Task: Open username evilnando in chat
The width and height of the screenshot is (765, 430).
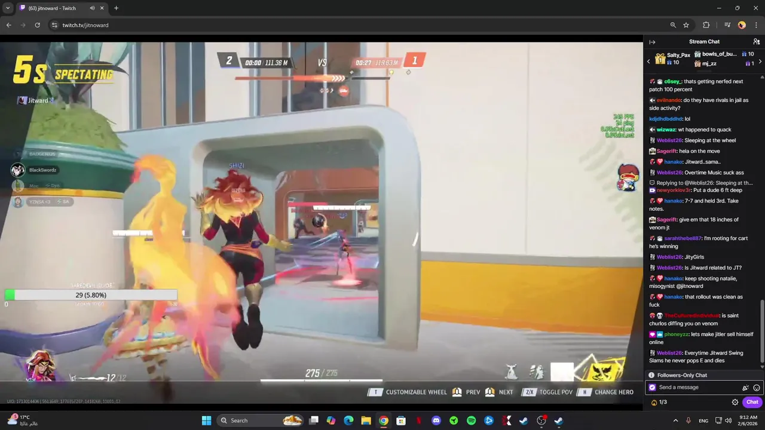Action: point(669,100)
